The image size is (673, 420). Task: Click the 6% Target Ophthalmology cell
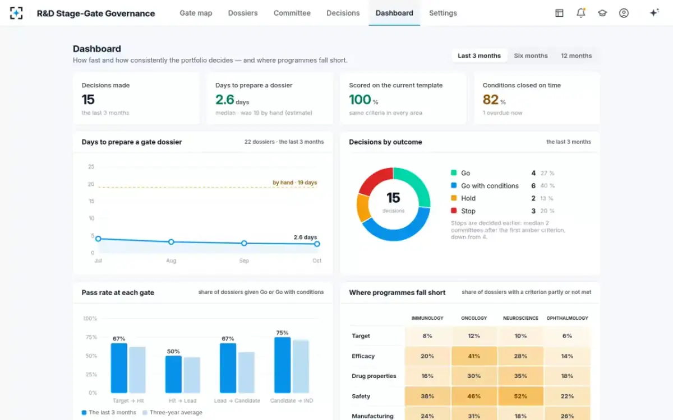[567, 336]
